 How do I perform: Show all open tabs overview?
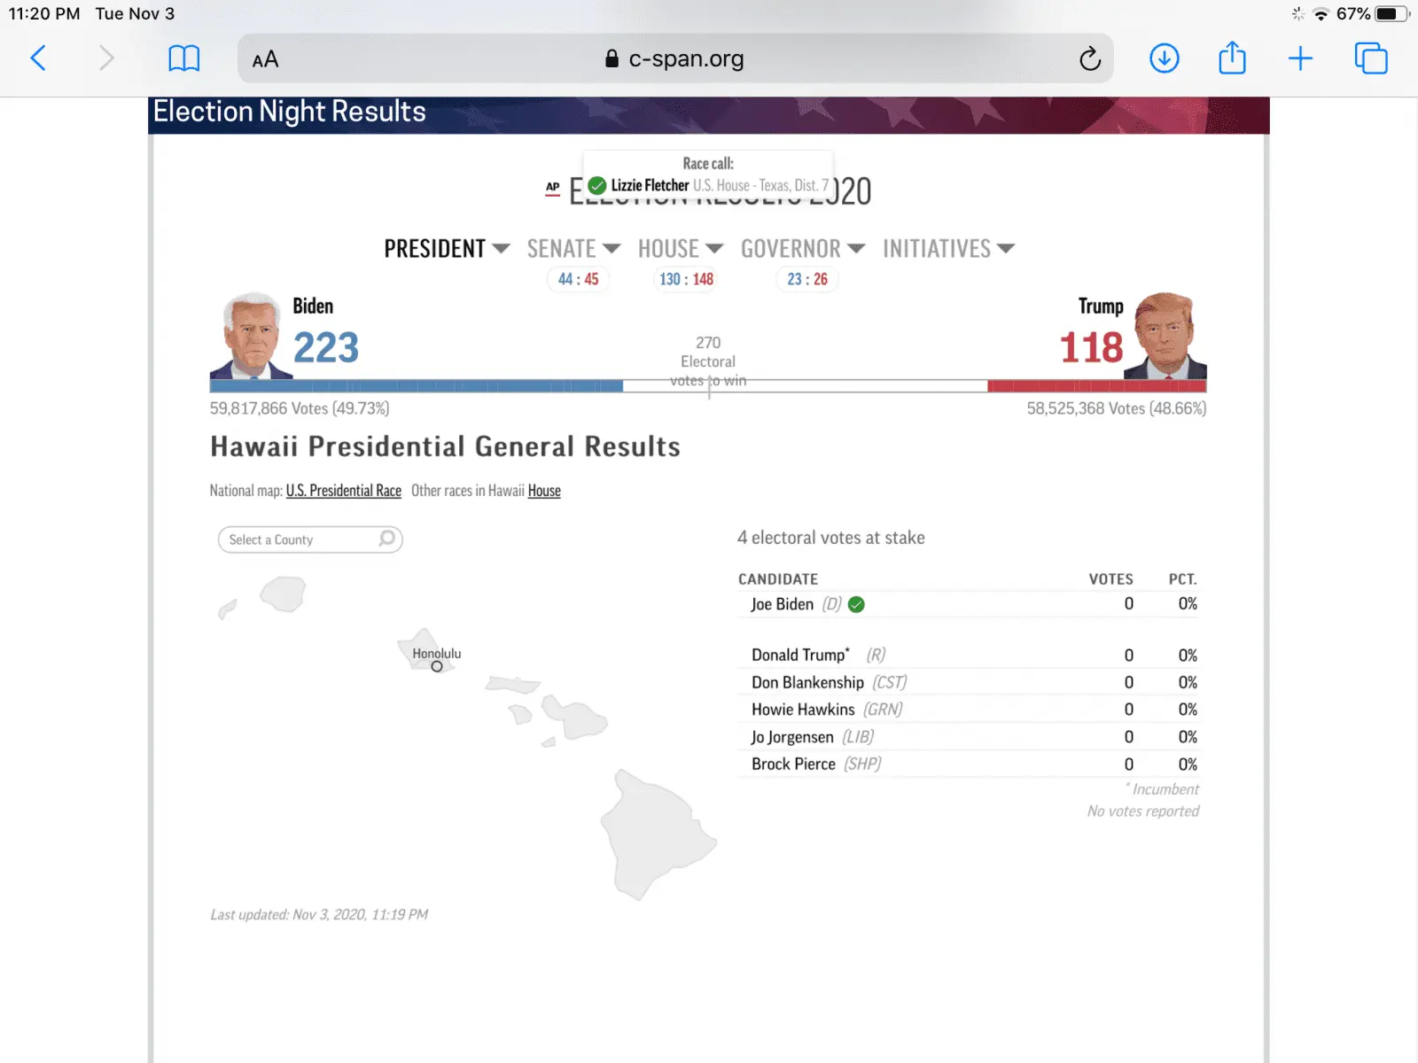pos(1370,58)
